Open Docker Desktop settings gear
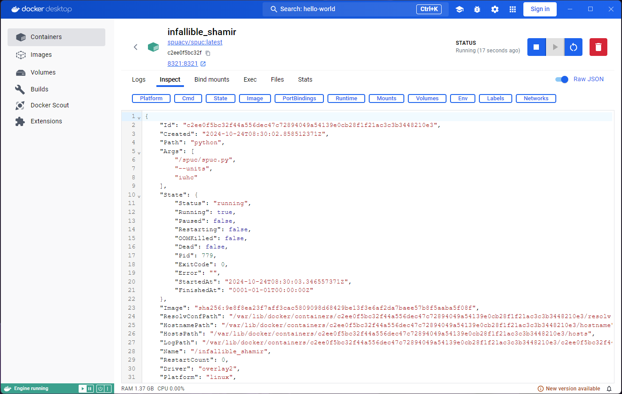The height and width of the screenshot is (394, 622). click(495, 9)
